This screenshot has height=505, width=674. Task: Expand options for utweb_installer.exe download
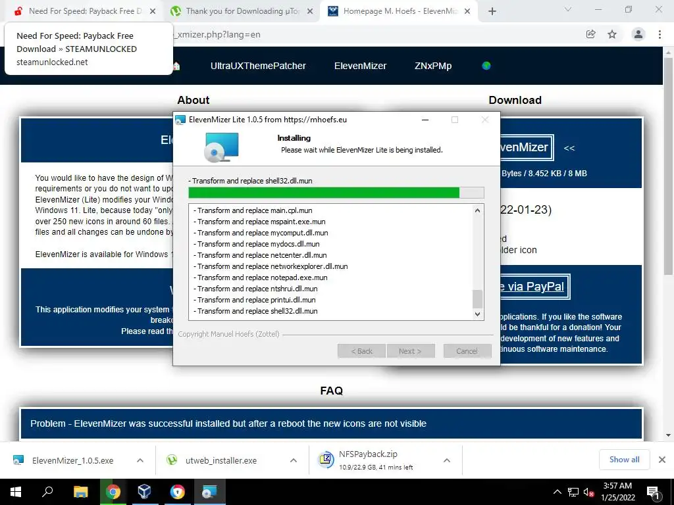pyautogui.click(x=294, y=460)
